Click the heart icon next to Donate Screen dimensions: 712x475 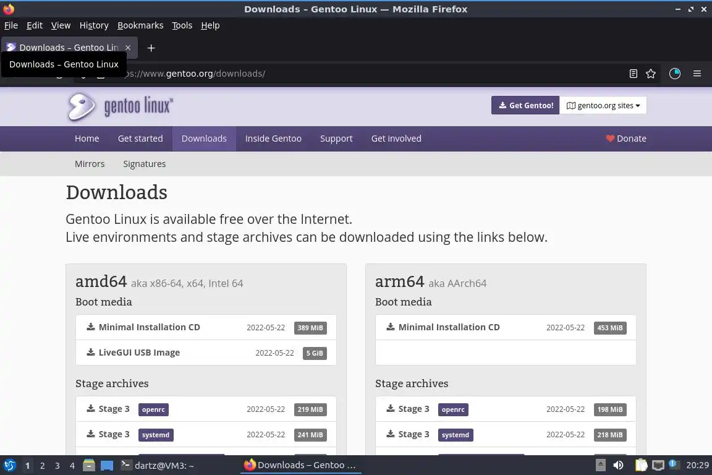point(610,139)
